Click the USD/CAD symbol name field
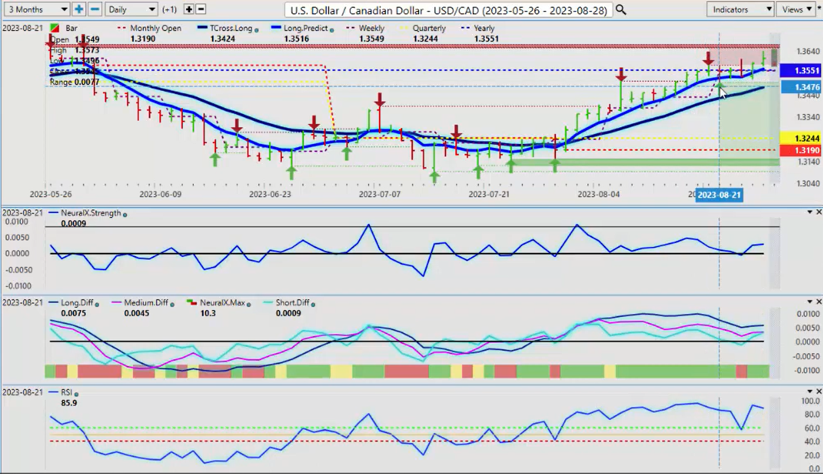The image size is (823, 474). point(449,10)
